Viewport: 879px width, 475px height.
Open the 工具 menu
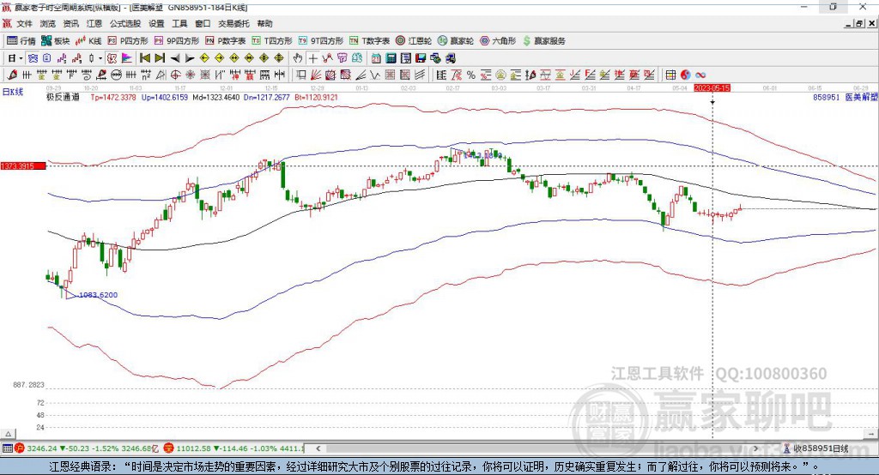179,23
